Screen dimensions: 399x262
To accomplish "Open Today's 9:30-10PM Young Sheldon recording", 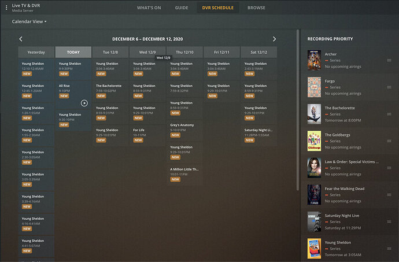I will tap(73, 120).
